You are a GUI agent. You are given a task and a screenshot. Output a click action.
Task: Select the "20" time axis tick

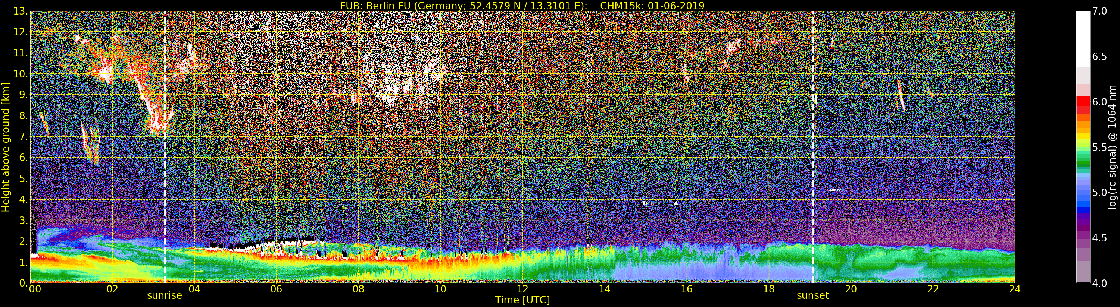[851, 289]
